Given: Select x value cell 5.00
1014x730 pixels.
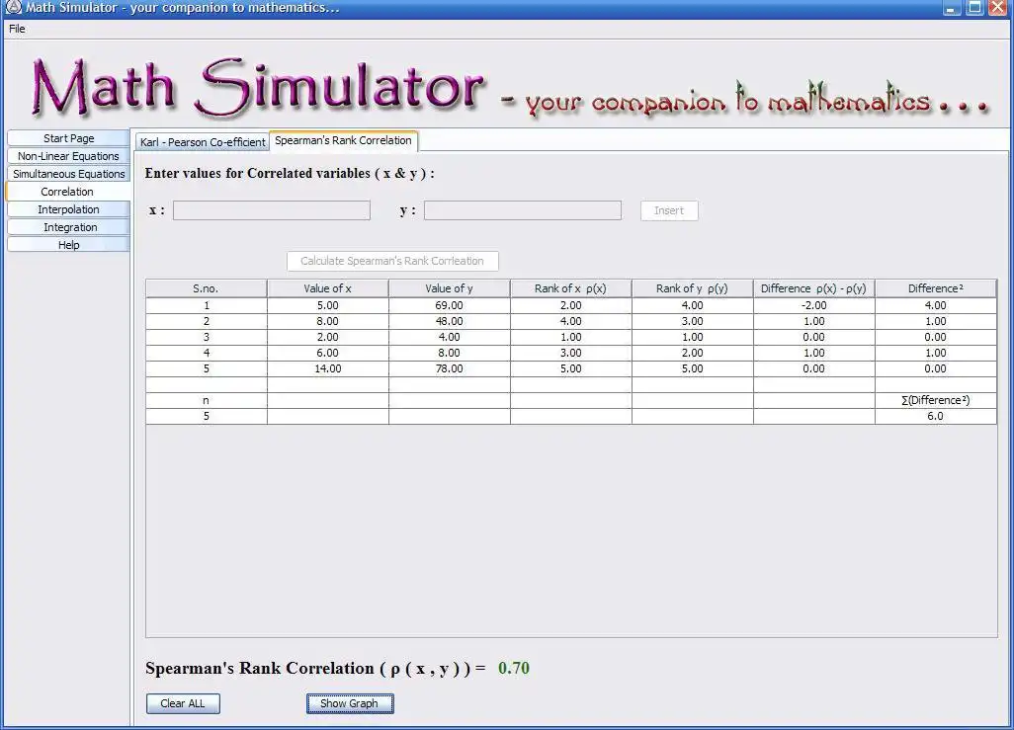Looking at the screenshot, I should pos(328,305).
